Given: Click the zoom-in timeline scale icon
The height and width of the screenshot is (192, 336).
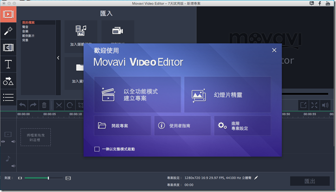Looking at the screenshot, I should (68, 178).
